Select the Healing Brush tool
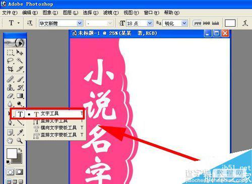Viewport: 252px width, 184px height. 10,79
